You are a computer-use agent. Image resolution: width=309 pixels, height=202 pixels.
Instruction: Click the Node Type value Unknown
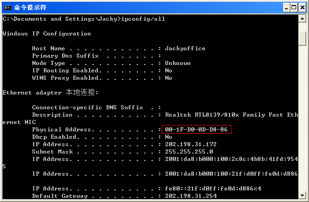tap(177, 63)
